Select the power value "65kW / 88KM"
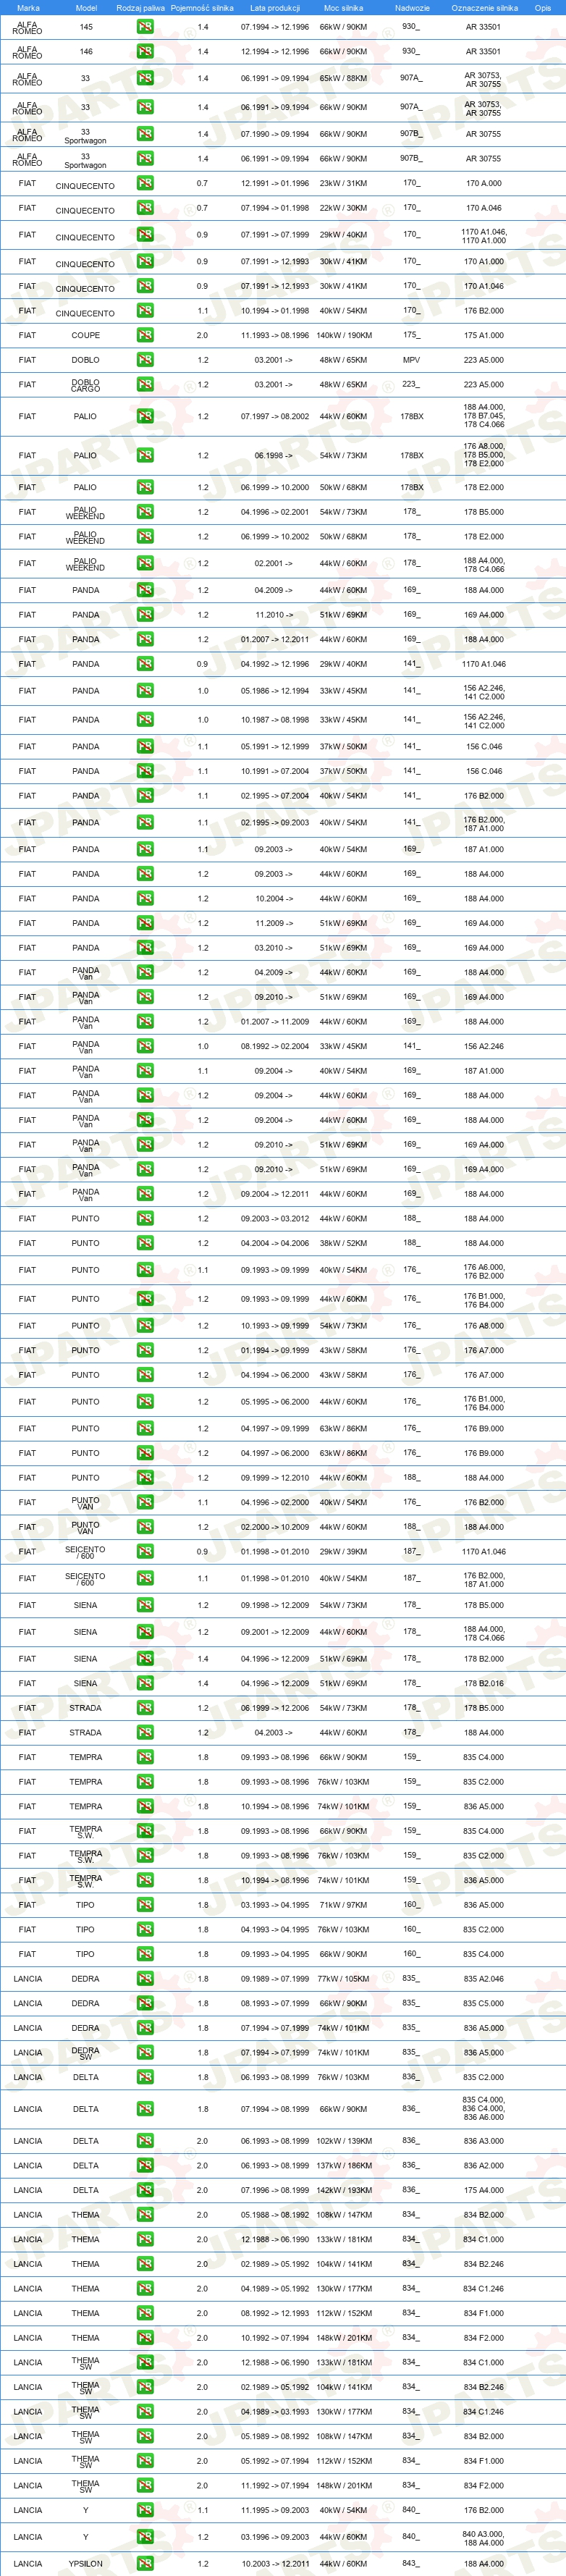This screenshot has height=2576, width=566. click(343, 78)
